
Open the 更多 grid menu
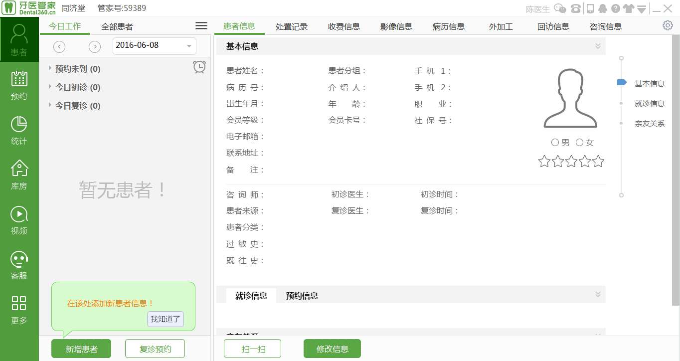[x=19, y=310]
